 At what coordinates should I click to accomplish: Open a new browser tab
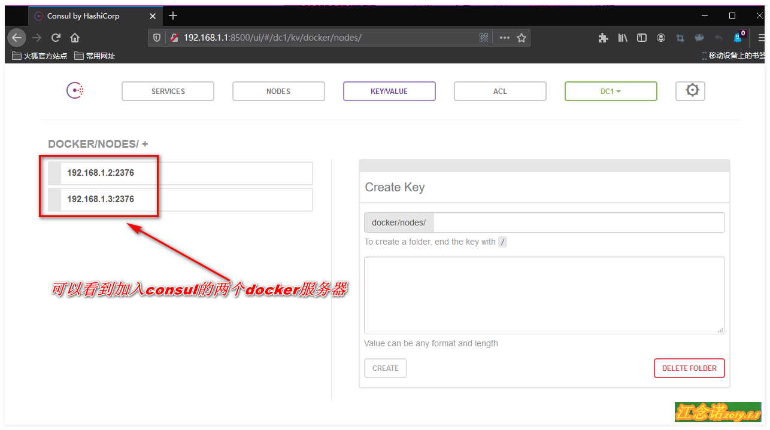point(173,16)
